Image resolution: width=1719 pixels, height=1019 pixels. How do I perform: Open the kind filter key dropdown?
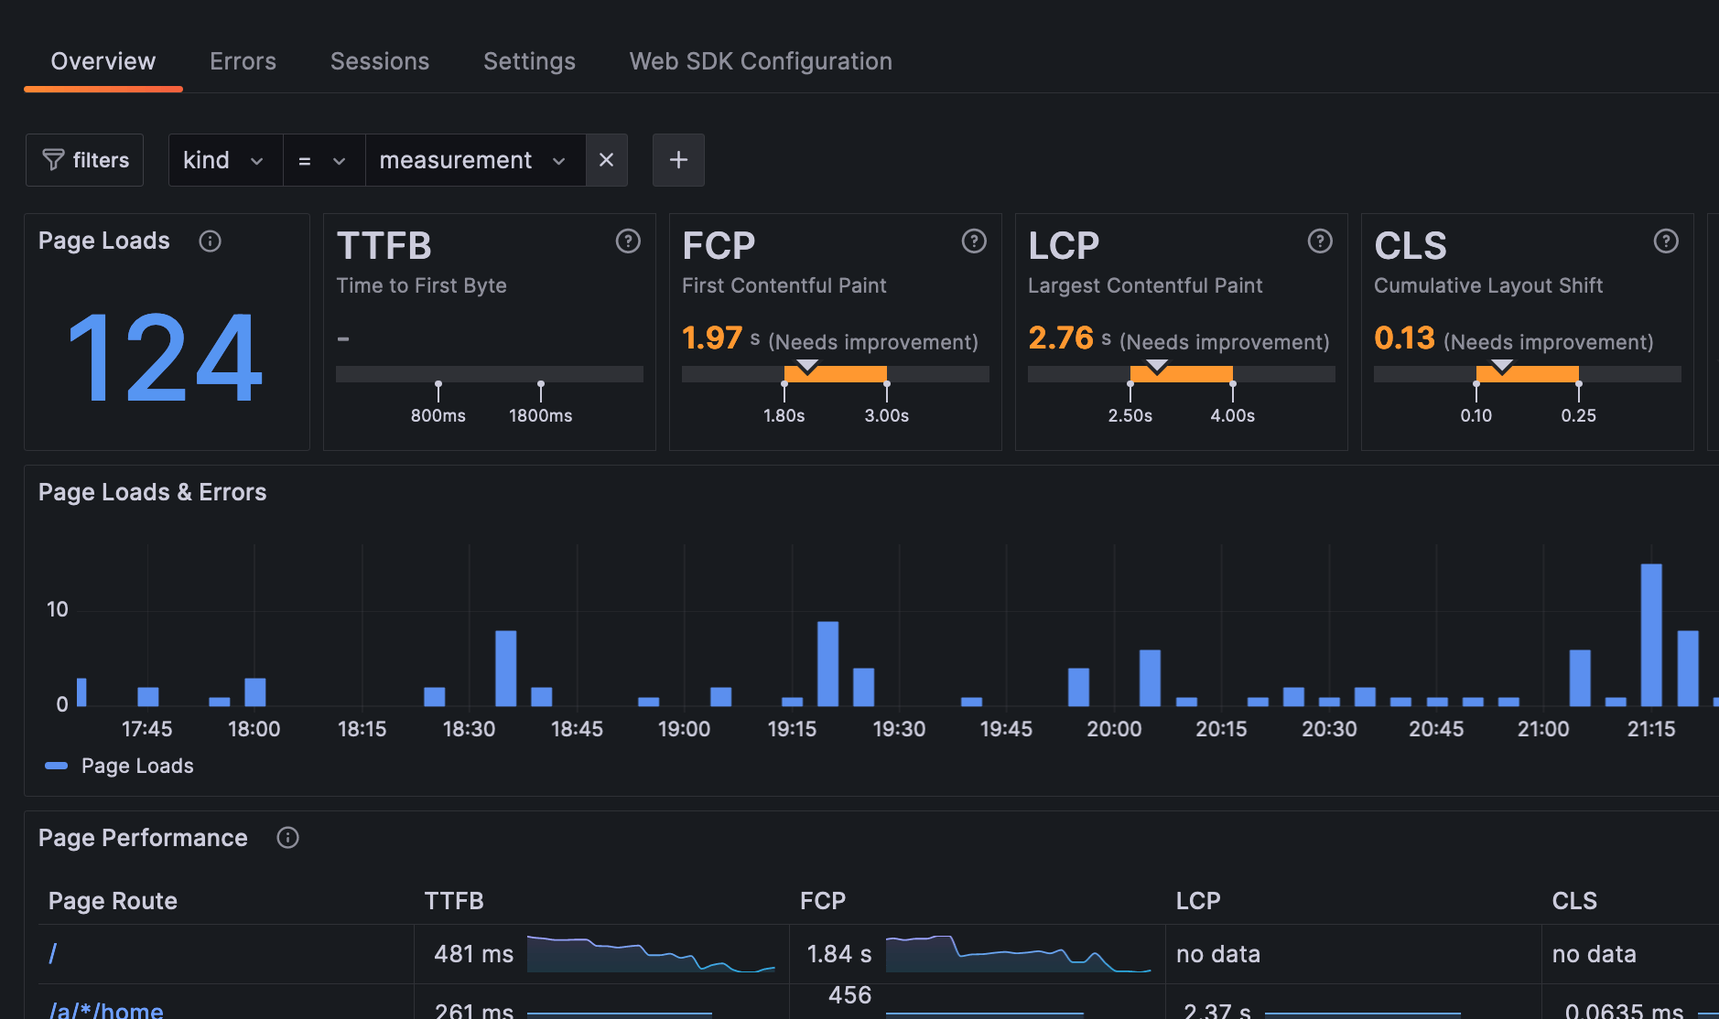(x=224, y=160)
